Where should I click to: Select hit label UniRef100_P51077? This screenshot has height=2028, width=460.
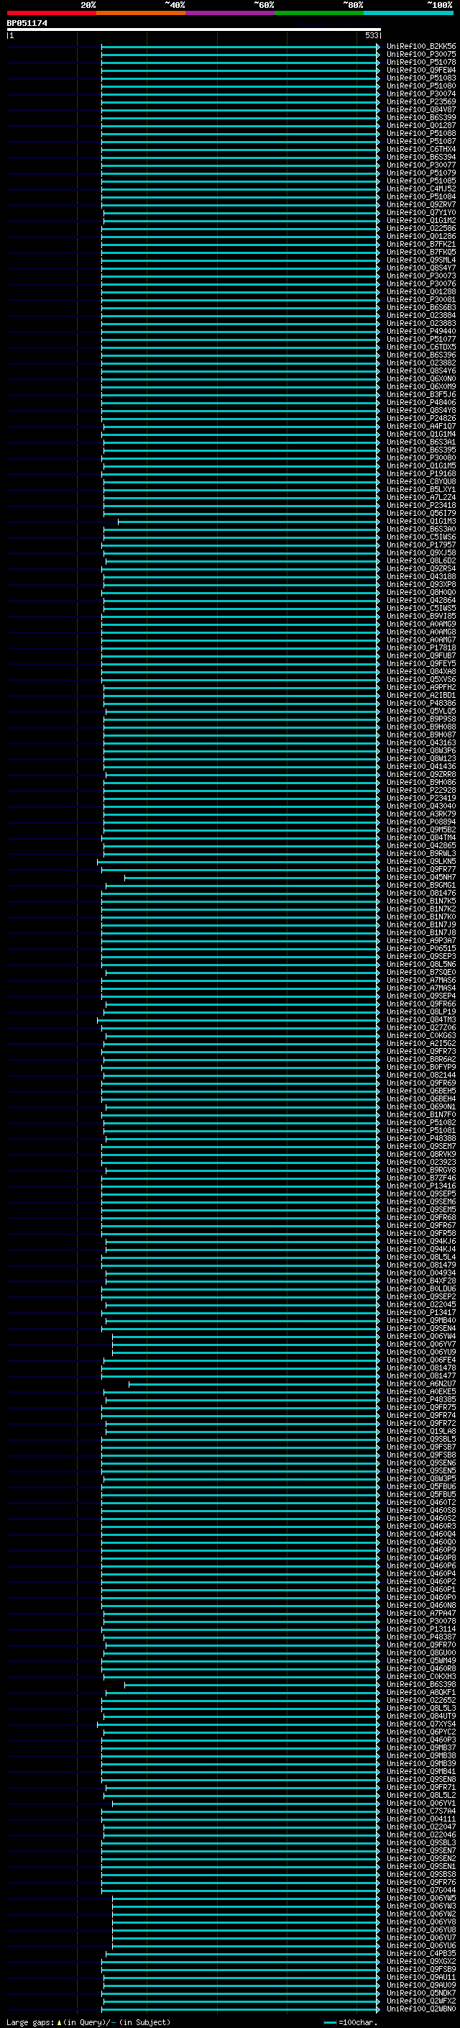421,340
